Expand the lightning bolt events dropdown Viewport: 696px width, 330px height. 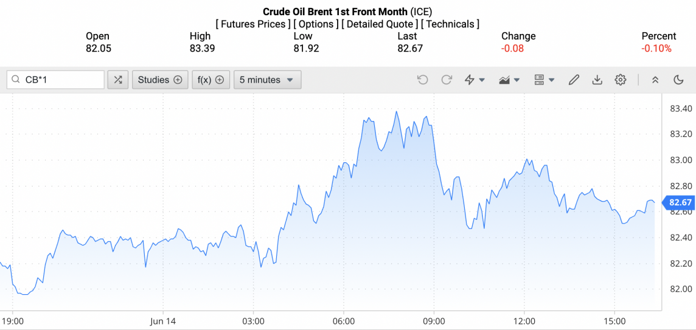(475, 80)
